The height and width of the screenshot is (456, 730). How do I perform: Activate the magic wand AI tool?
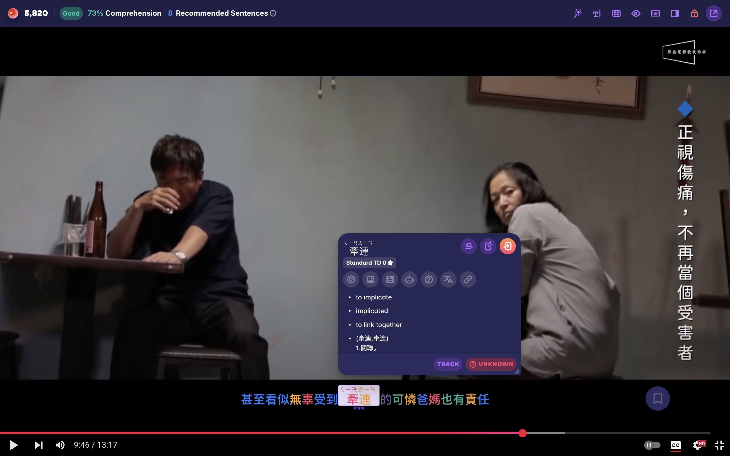click(x=578, y=13)
